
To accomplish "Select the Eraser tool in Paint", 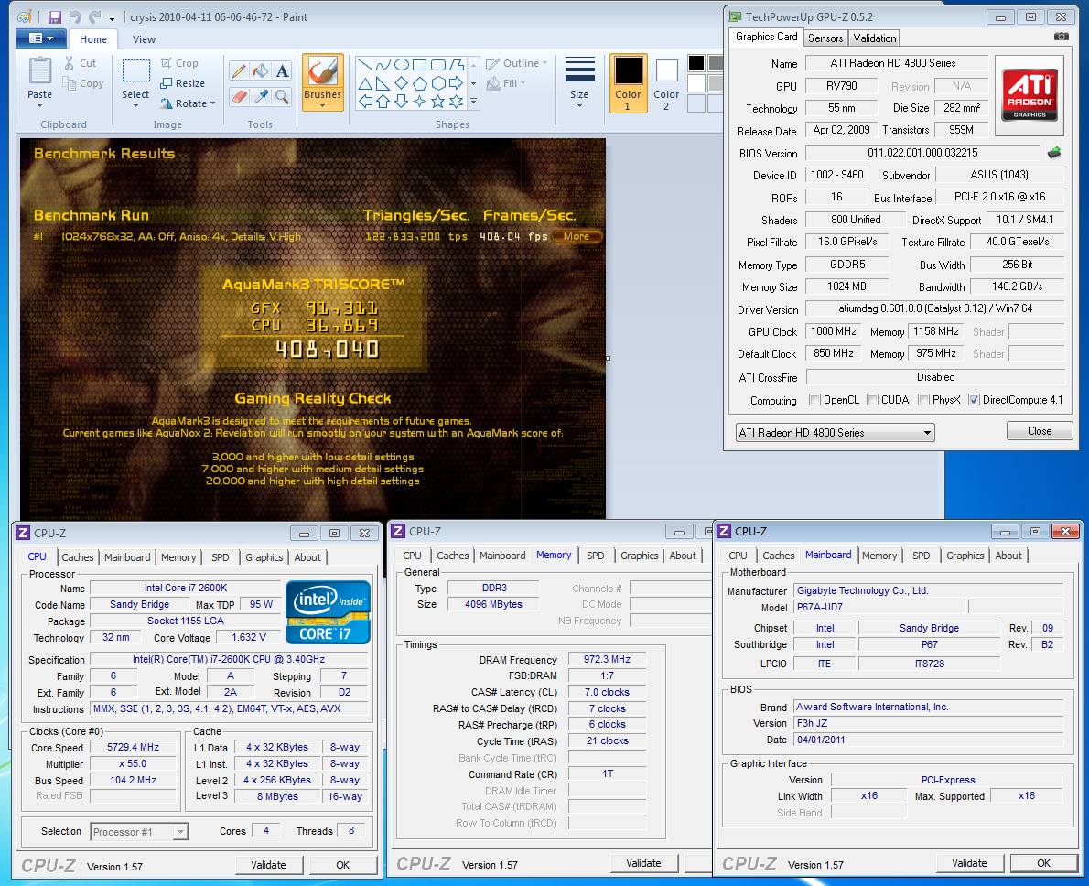I will click(x=239, y=97).
